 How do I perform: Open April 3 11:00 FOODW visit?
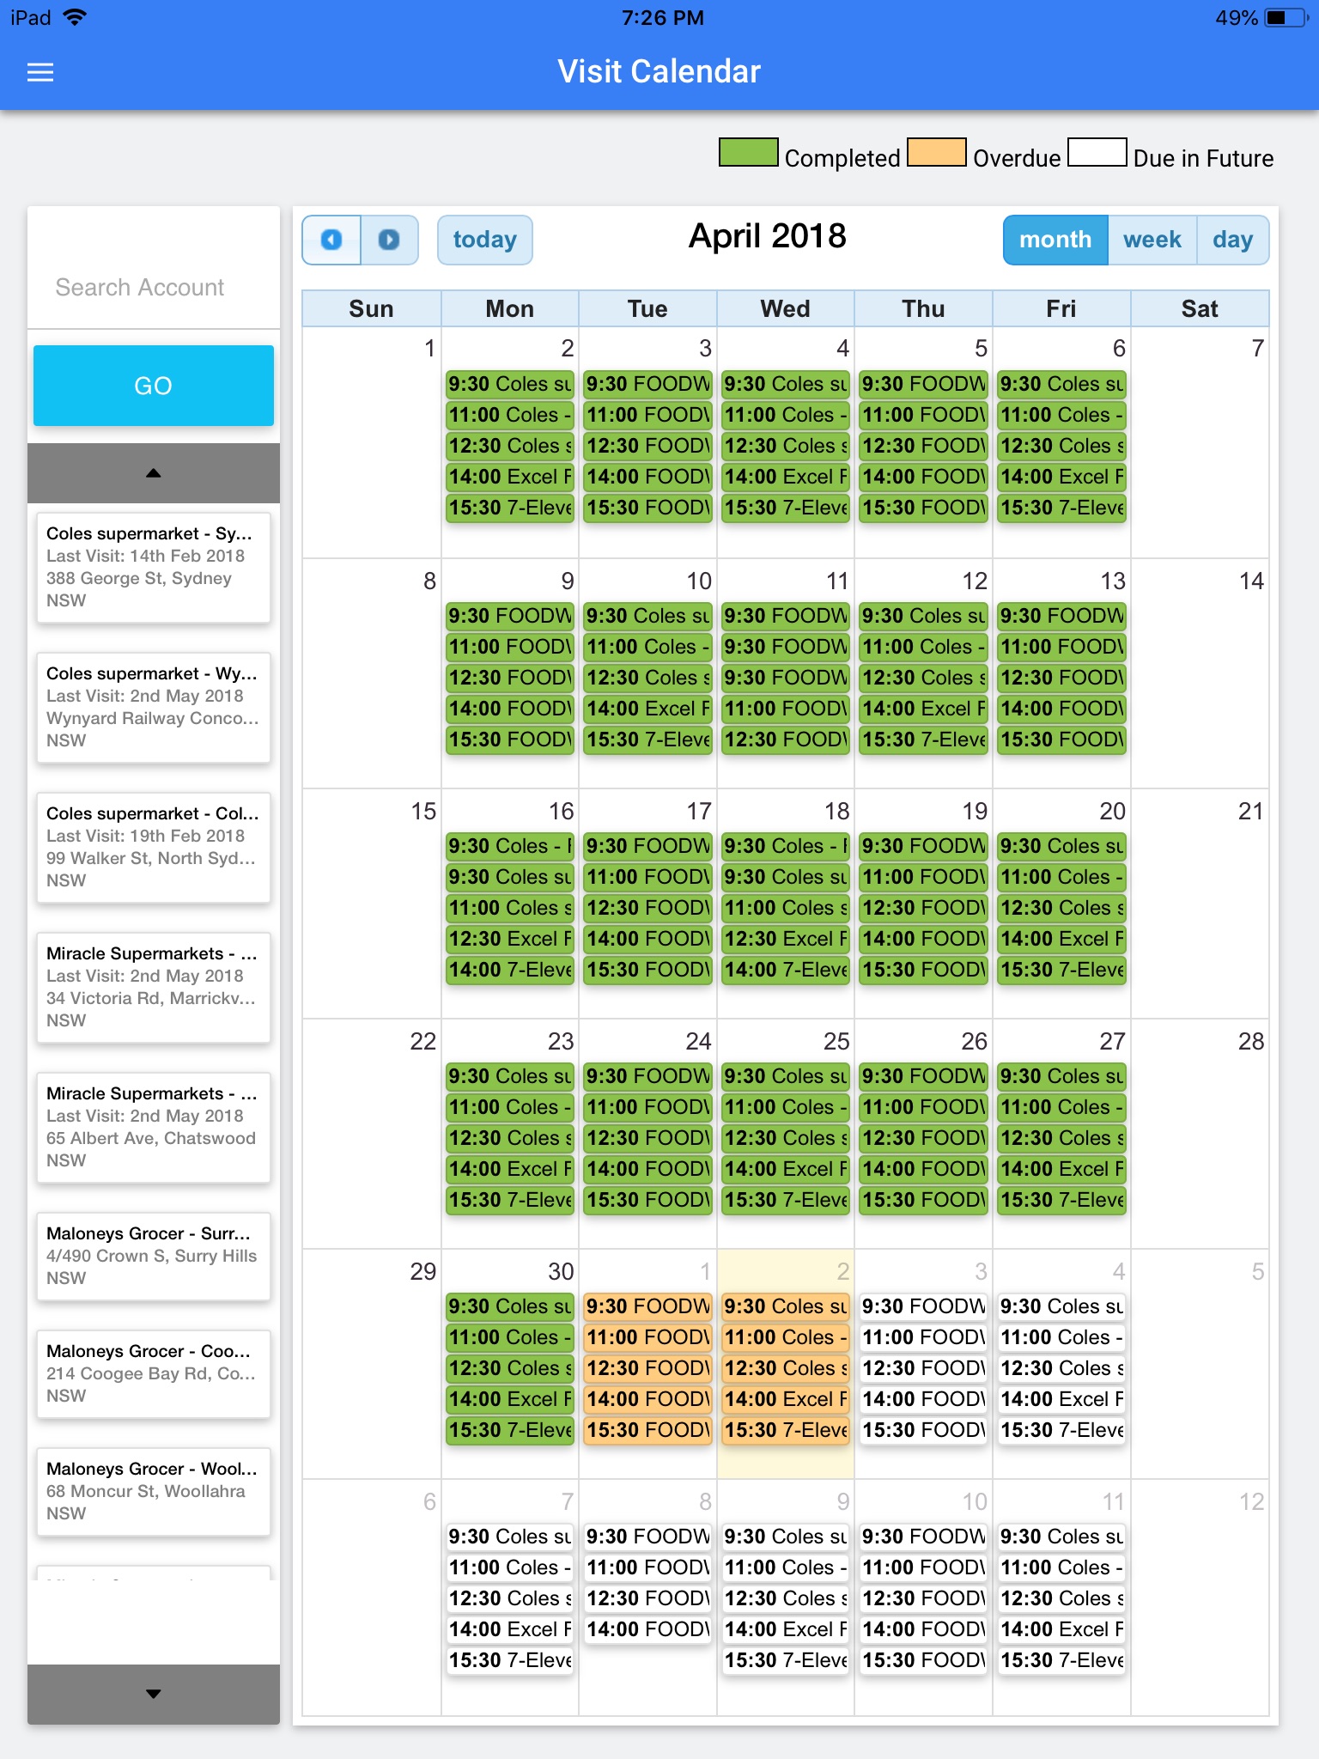pyautogui.click(x=648, y=415)
